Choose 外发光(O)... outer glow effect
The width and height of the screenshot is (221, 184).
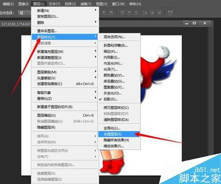pos(119,93)
